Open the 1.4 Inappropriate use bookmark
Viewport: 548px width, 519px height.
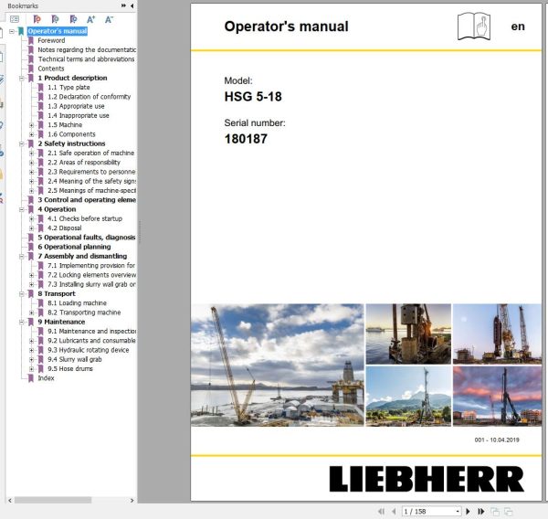79,115
